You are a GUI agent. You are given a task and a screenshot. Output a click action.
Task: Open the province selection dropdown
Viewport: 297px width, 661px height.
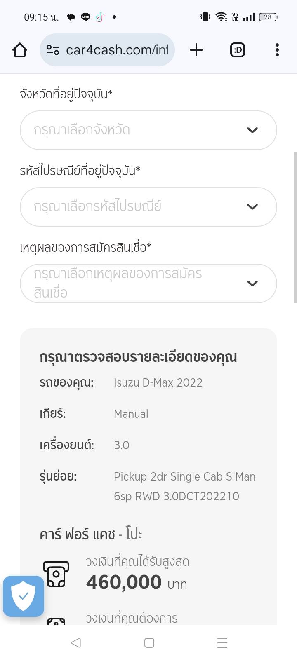(136, 130)
